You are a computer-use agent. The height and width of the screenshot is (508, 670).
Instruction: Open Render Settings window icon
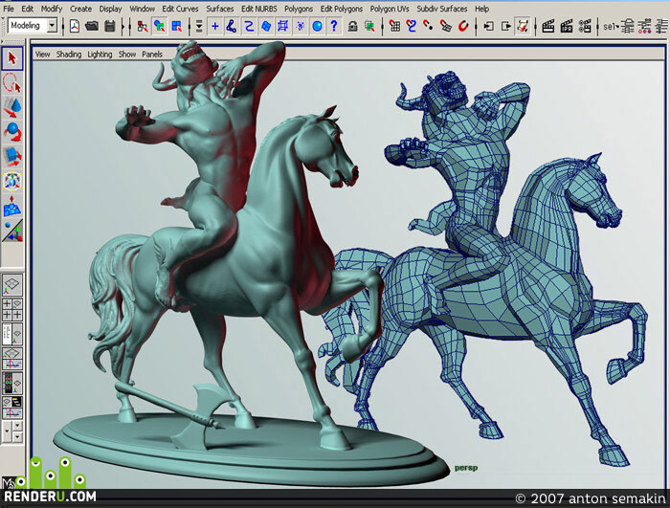click(x=585, y=27)
